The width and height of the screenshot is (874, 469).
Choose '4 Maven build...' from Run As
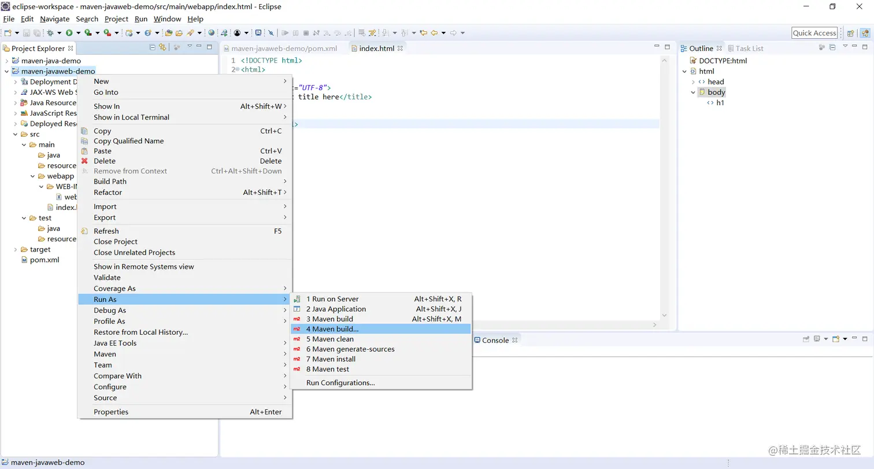[382, 329]
